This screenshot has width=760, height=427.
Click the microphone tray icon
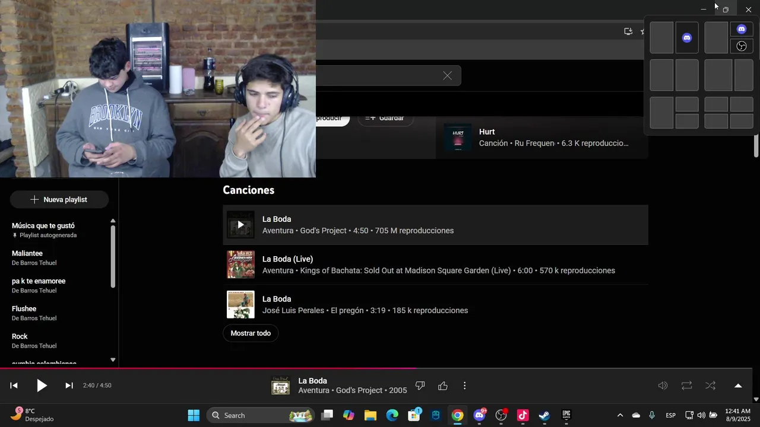point(652,415)
